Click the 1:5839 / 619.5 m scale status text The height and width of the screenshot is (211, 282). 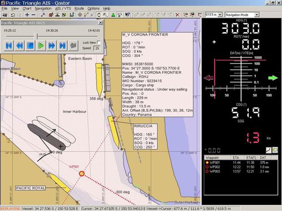217,209
